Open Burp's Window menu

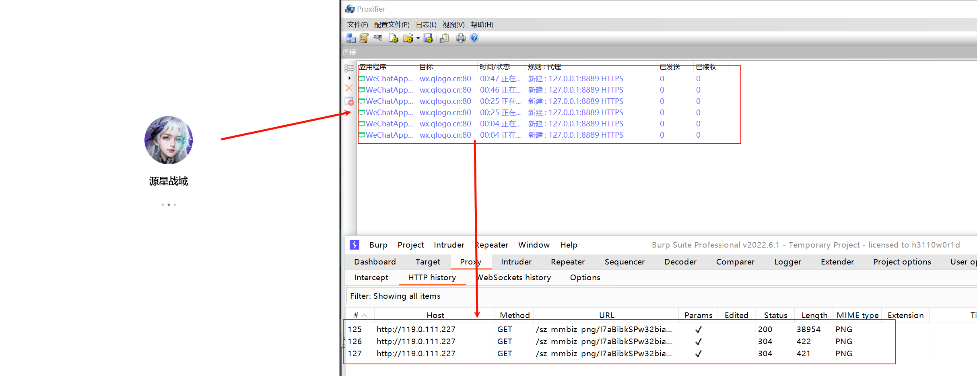point(534,245)
